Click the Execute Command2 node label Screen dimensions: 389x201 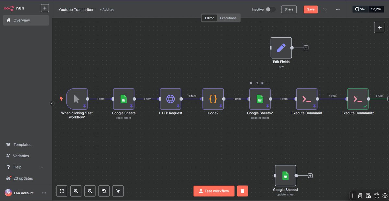pyautogui.click(x=358, y=113)
